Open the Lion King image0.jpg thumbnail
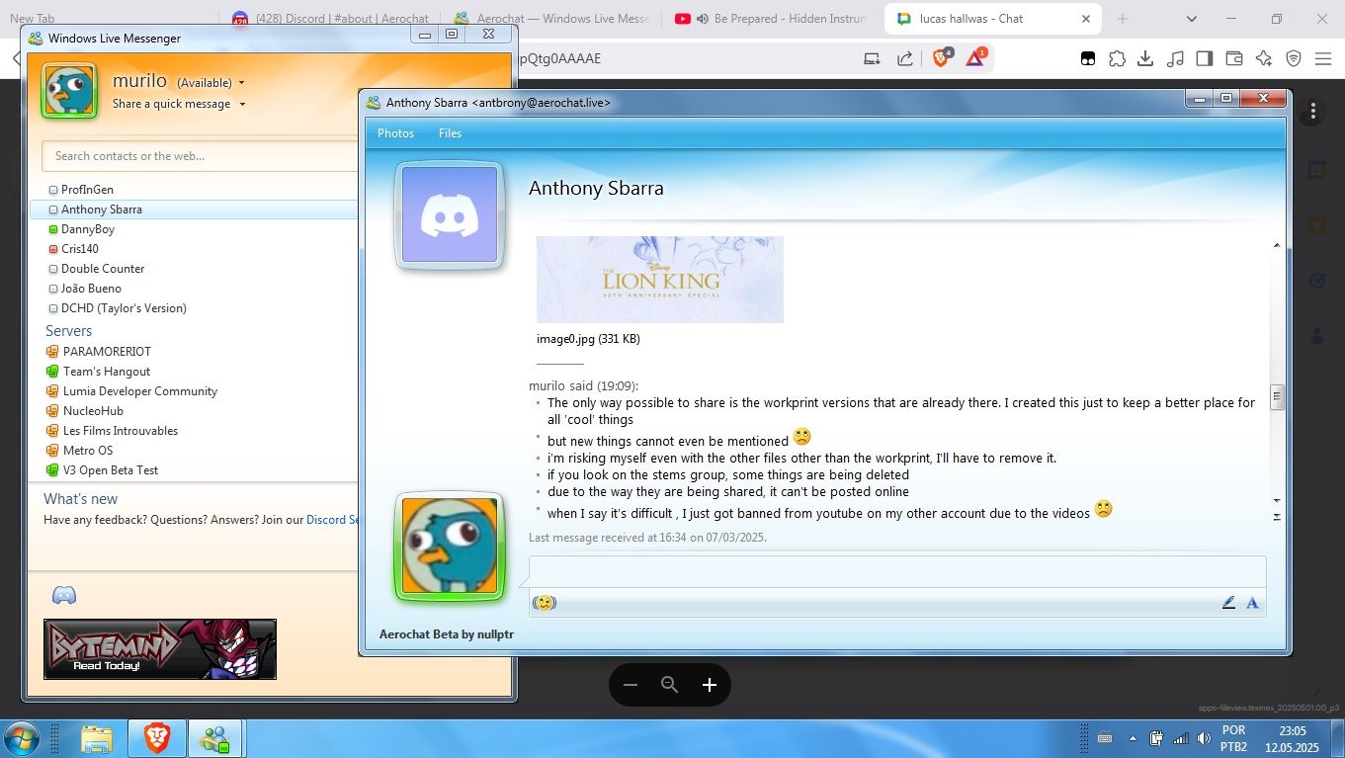This screenshot has width=1345, height=758. (660, 280)
